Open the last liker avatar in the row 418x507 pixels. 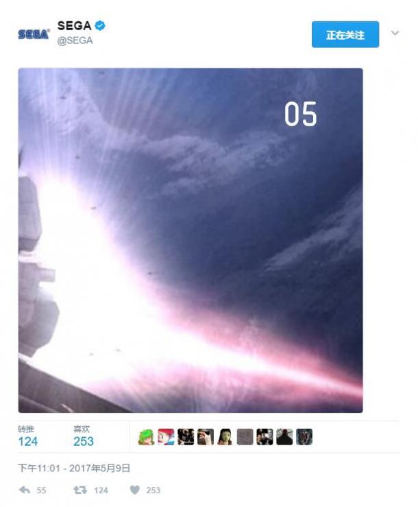tap(304, 437)
